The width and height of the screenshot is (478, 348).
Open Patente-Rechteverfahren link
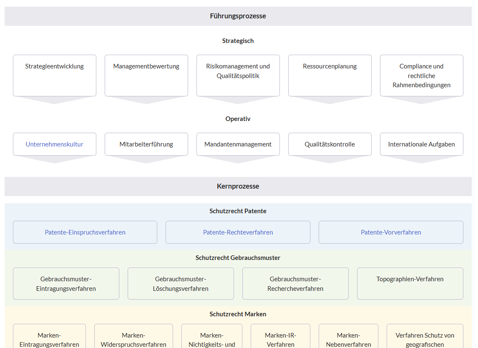[238, 232]
